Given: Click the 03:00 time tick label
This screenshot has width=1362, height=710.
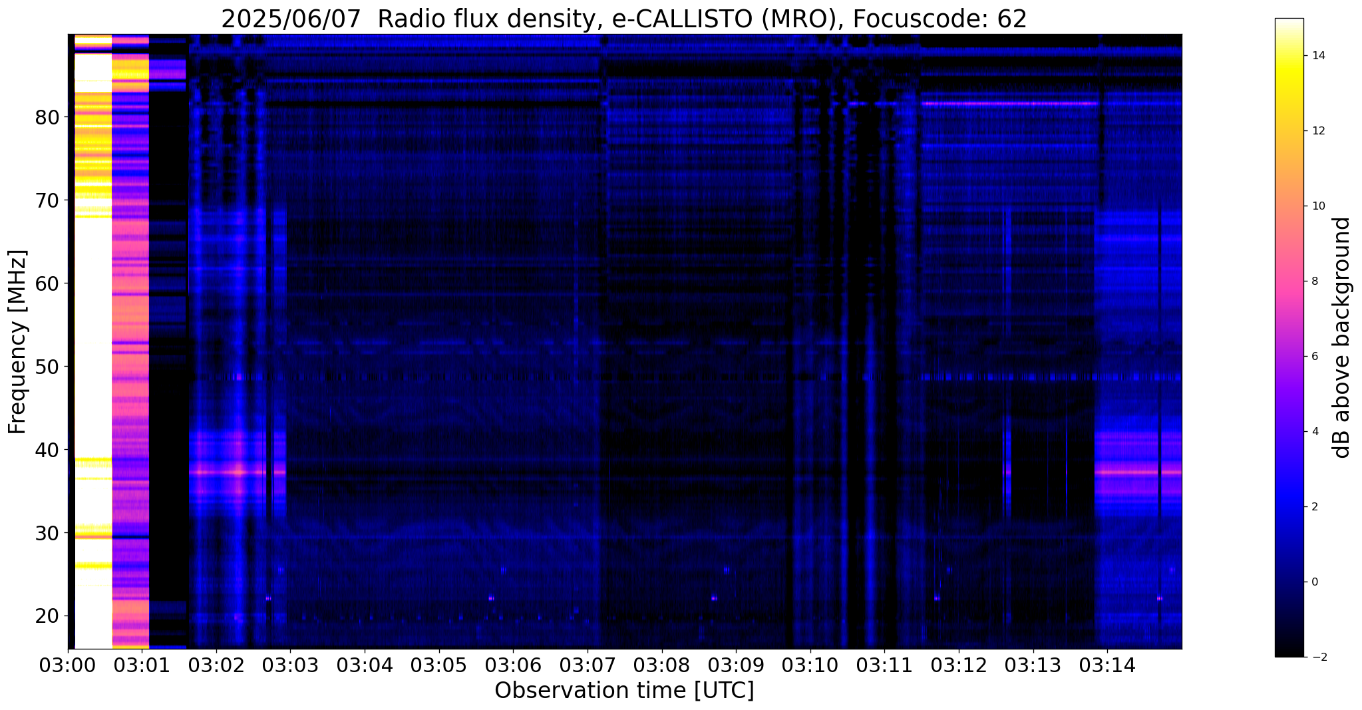Looking at the screenshot, I should click(x=68, y=665).
